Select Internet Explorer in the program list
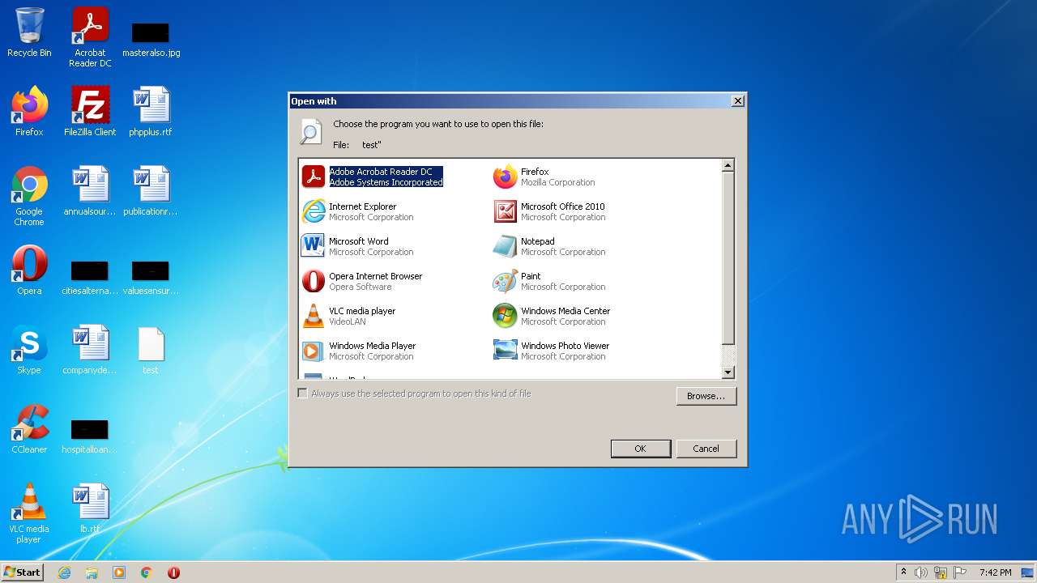1037x583 pixels. (357, 211)
